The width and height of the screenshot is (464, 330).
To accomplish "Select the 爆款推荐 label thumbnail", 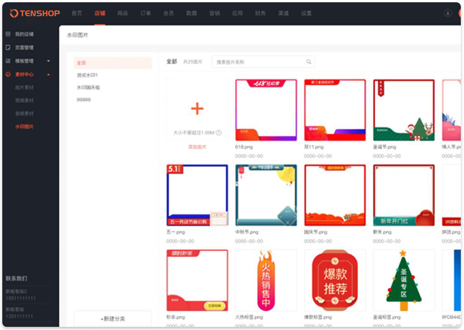I will 335,280.
